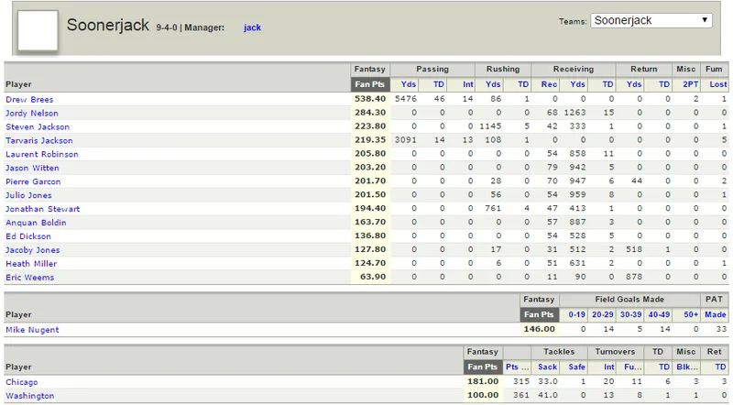
Task: Sort by Return TD column
Action: [x=664, y=84]
